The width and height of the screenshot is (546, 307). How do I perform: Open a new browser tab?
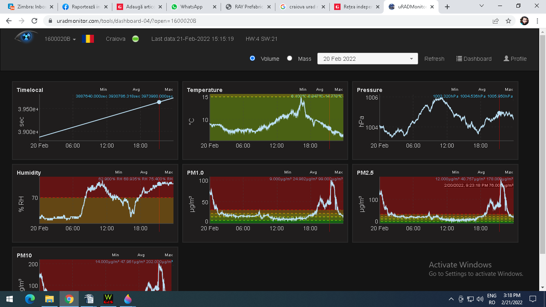447,7
